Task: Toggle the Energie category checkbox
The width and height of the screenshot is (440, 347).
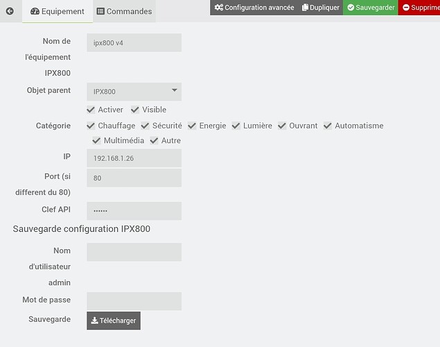Action: tap(192, 126)
